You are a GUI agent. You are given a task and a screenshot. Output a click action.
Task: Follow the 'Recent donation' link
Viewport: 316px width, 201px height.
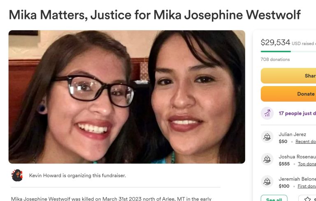point(306,142)
